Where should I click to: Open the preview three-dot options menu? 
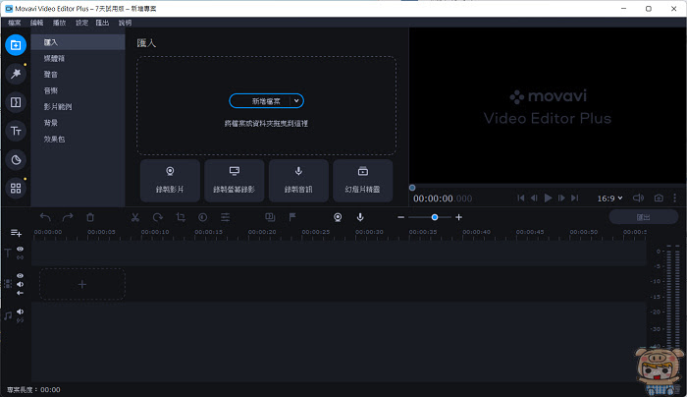(x=675, y=198)
